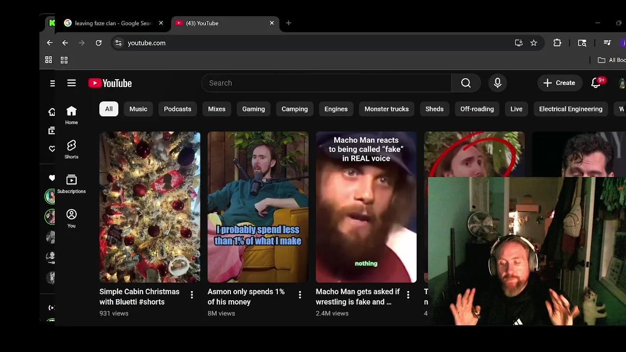The height and width of the screenshot is (352, 626).
Task: Open the Christmas tree short thumbnail
Action: pyautogui.click(x=150, y=207)
